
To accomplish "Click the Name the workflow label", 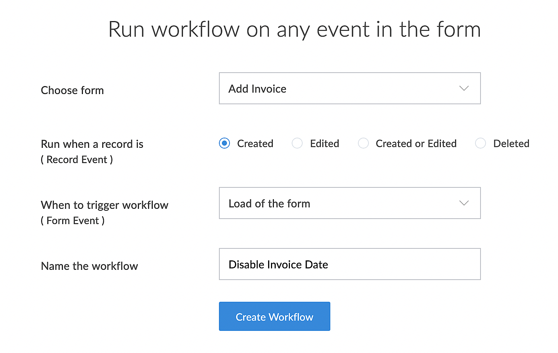I will point(89,266).
